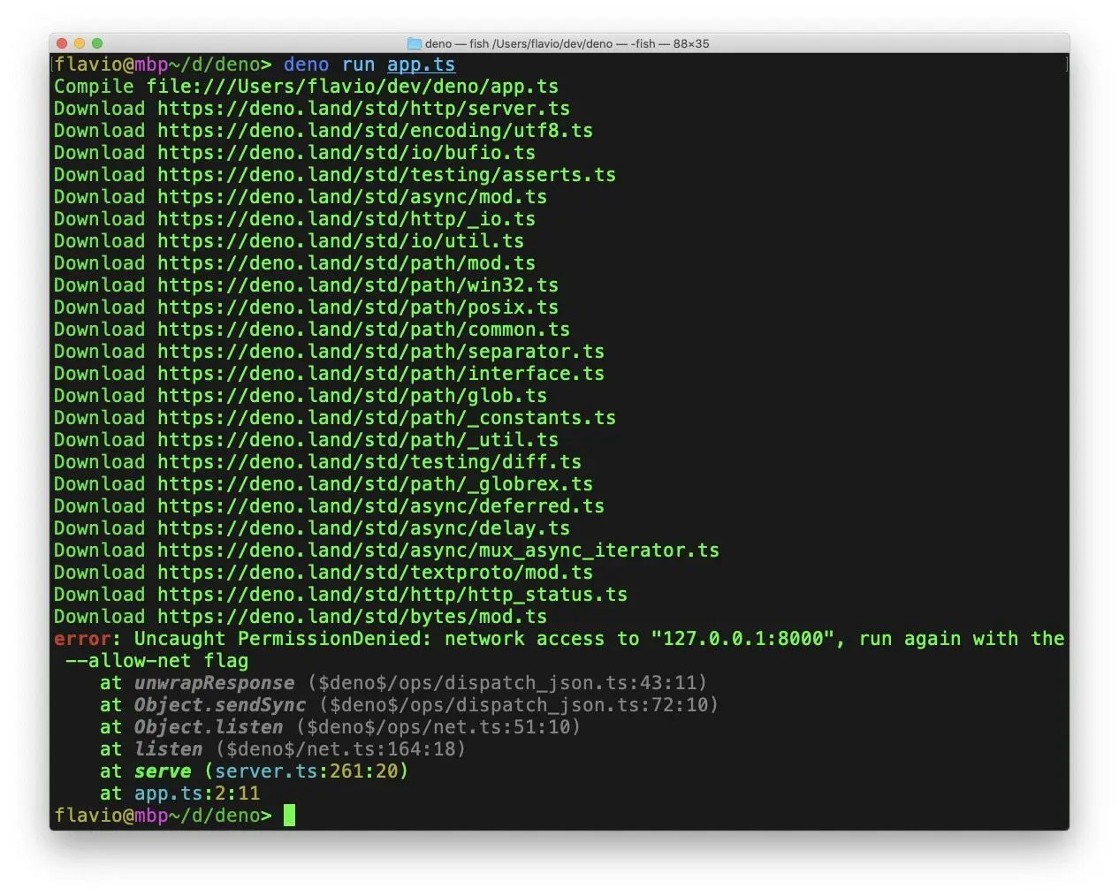This screenshot has height=896, width=1119.
Task: Click the green zoom window button
Action: pos(97,43)
